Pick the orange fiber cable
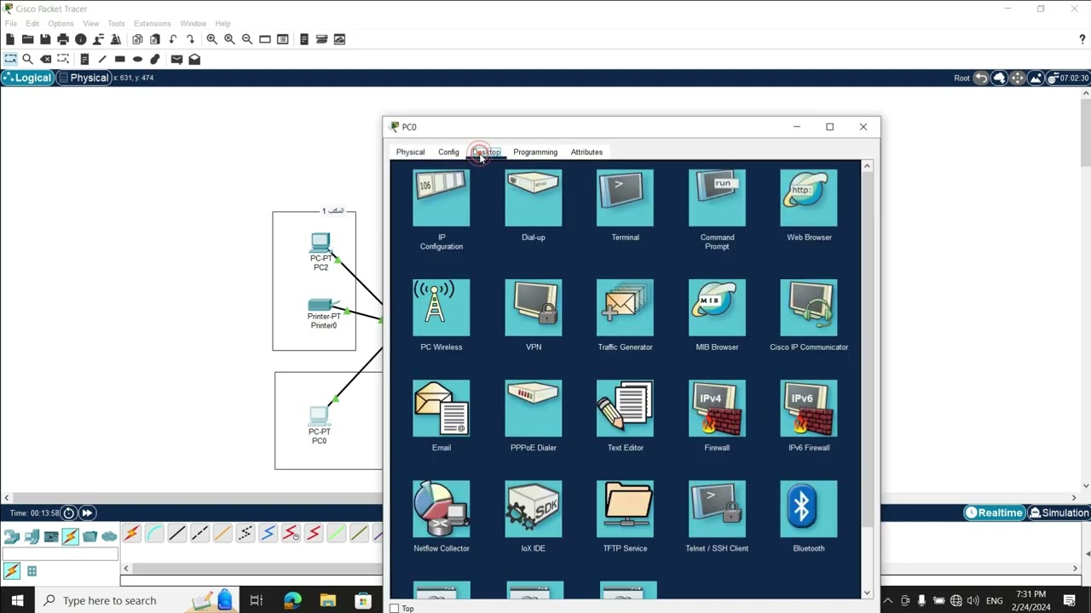This screenshot has height=613, width=1091. click(222, 534)
